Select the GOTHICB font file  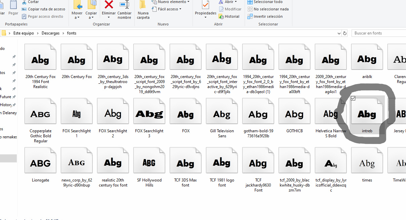(x=294, y=116)
